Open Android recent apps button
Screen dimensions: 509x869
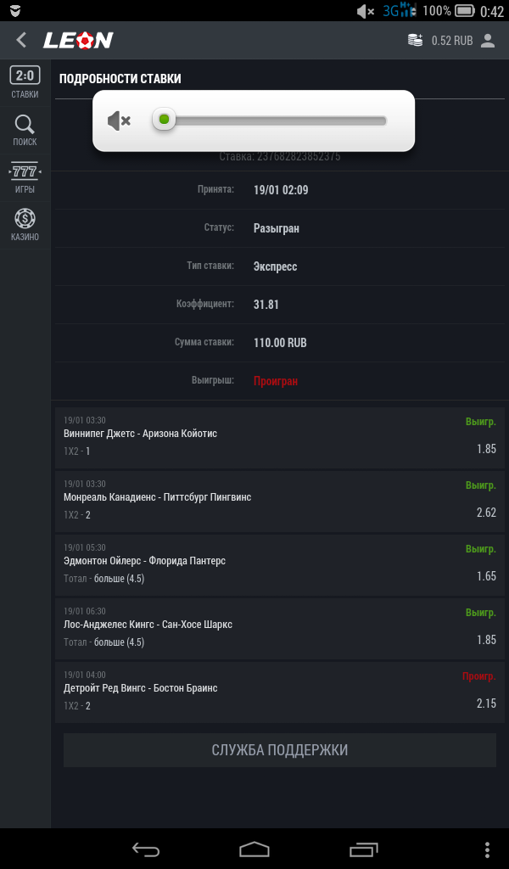tap(363, 849)
